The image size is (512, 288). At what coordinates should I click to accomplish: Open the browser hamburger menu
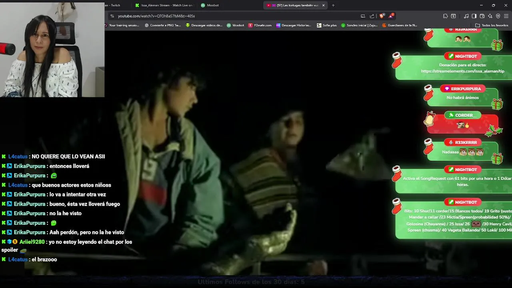(506, 16)
